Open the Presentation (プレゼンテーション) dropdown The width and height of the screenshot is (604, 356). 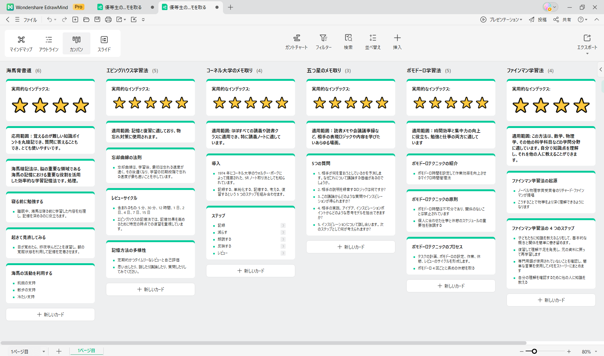tap(501, 19)
